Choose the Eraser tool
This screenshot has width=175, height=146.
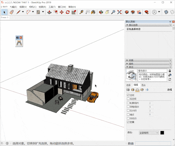click(x=12, y=12)
